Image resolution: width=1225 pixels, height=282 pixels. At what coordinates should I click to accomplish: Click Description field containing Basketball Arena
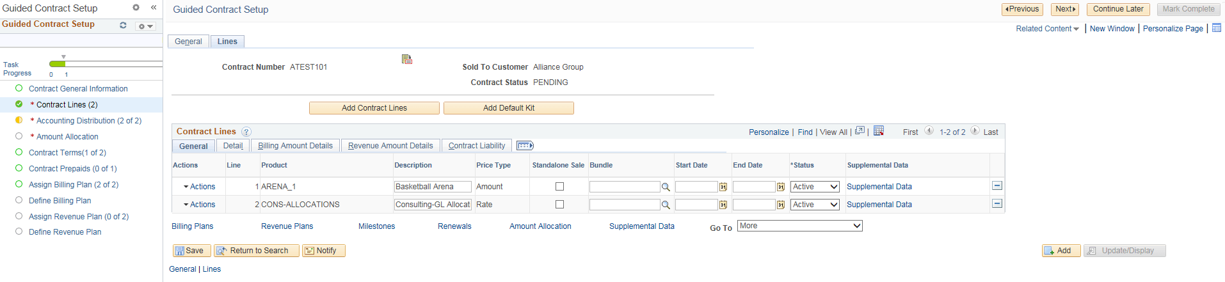coord(433,187)
